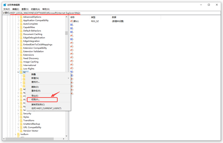Click the Feed Discovery folder icon

click(x=21, y=58)
